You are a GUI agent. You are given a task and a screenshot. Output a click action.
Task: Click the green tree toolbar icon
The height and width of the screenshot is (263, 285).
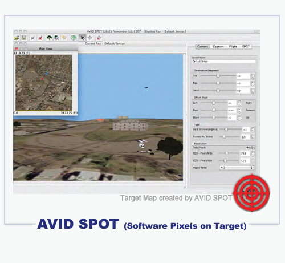tap(50, 38)
